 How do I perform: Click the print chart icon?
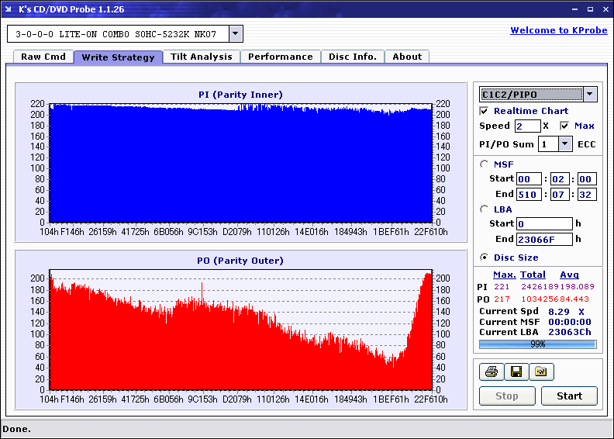tap(491, 372)
